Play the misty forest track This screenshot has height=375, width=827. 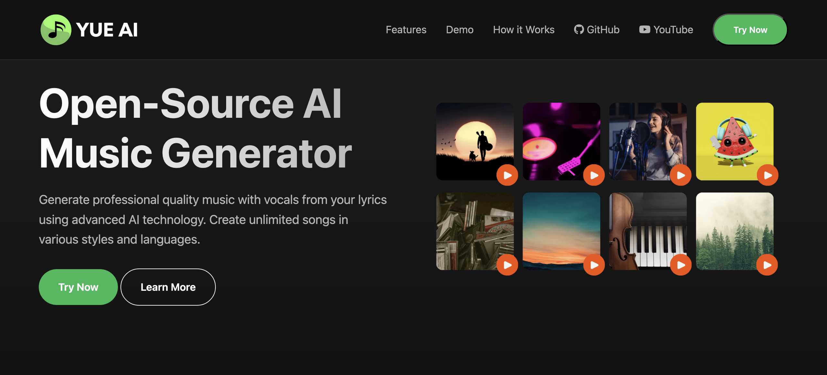(x=767, y=265)
